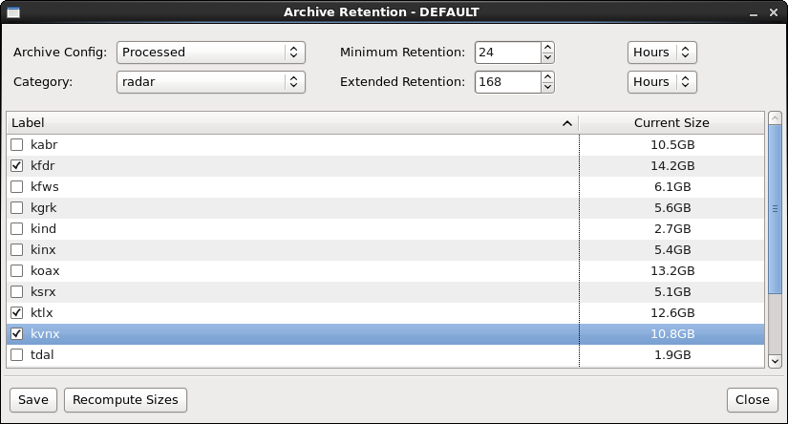Decrease Extended Retention with the down arrow

click(x=548, y=88)
